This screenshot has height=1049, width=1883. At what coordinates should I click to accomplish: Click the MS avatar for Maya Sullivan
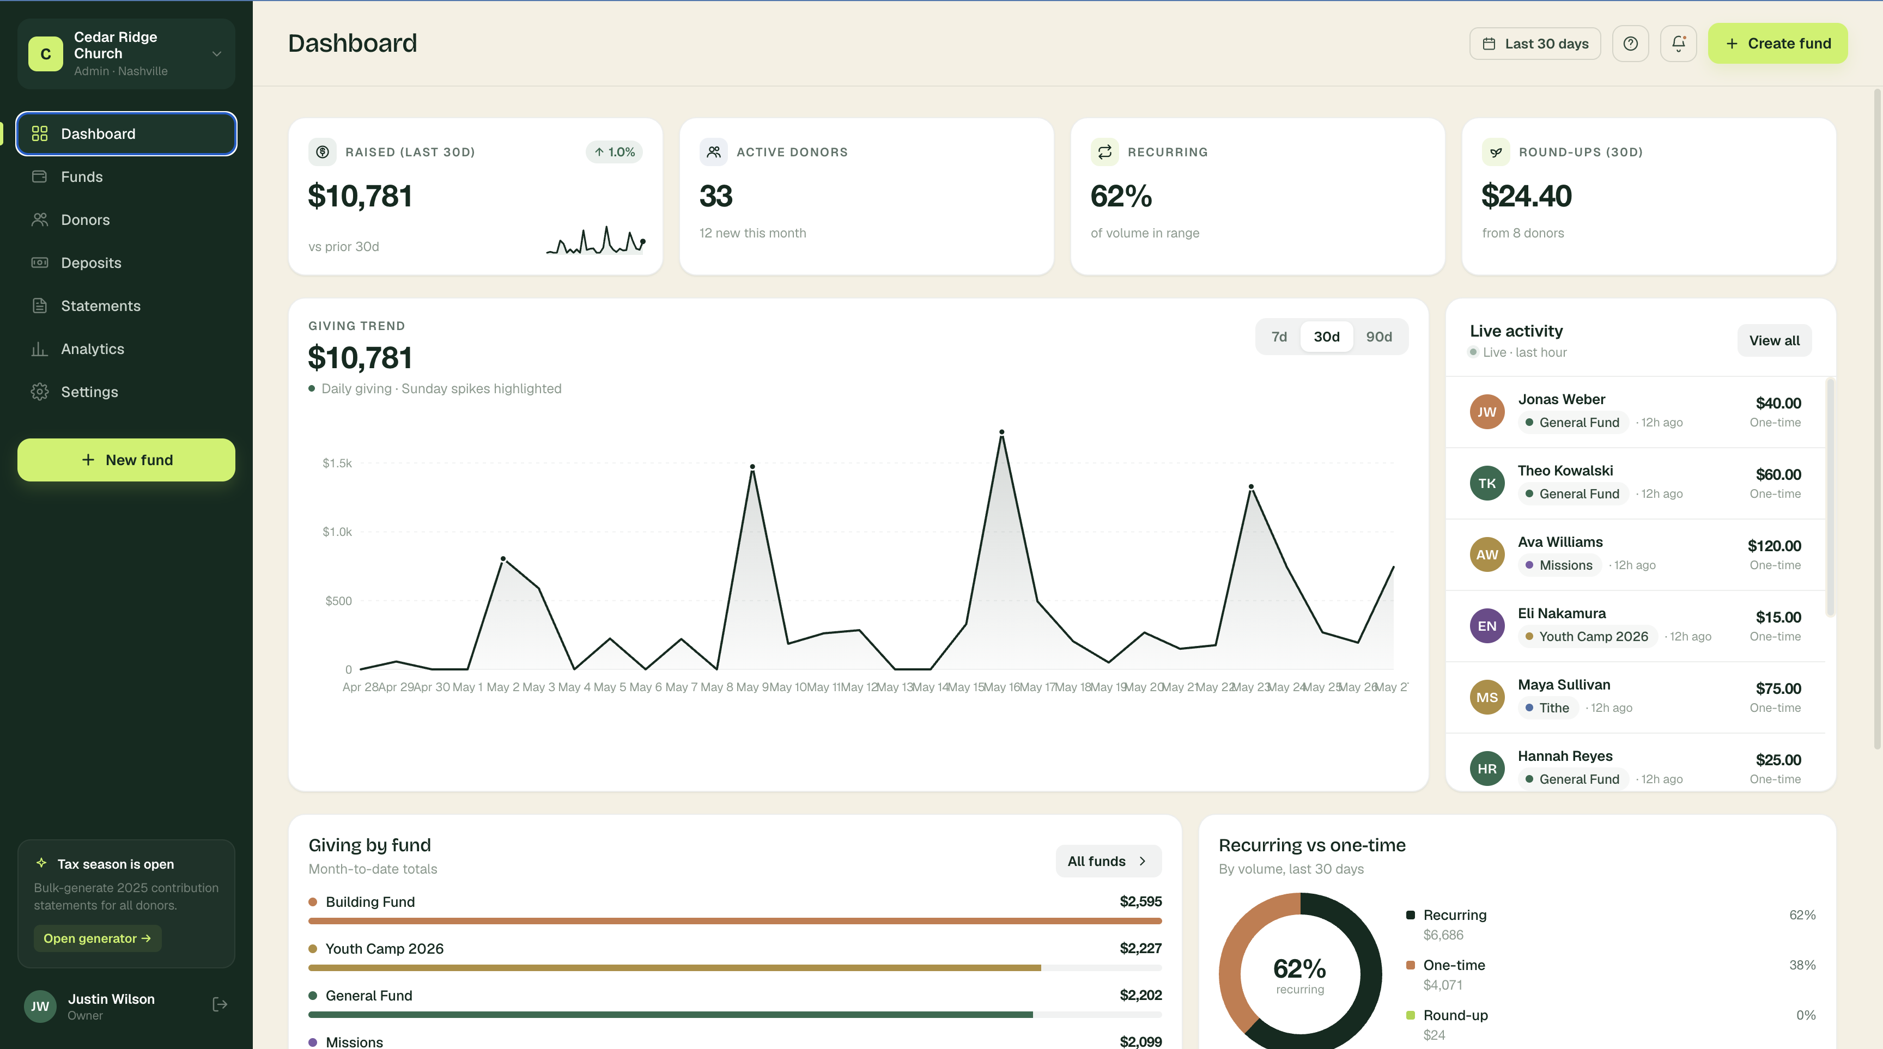[x=1487, y=697]
